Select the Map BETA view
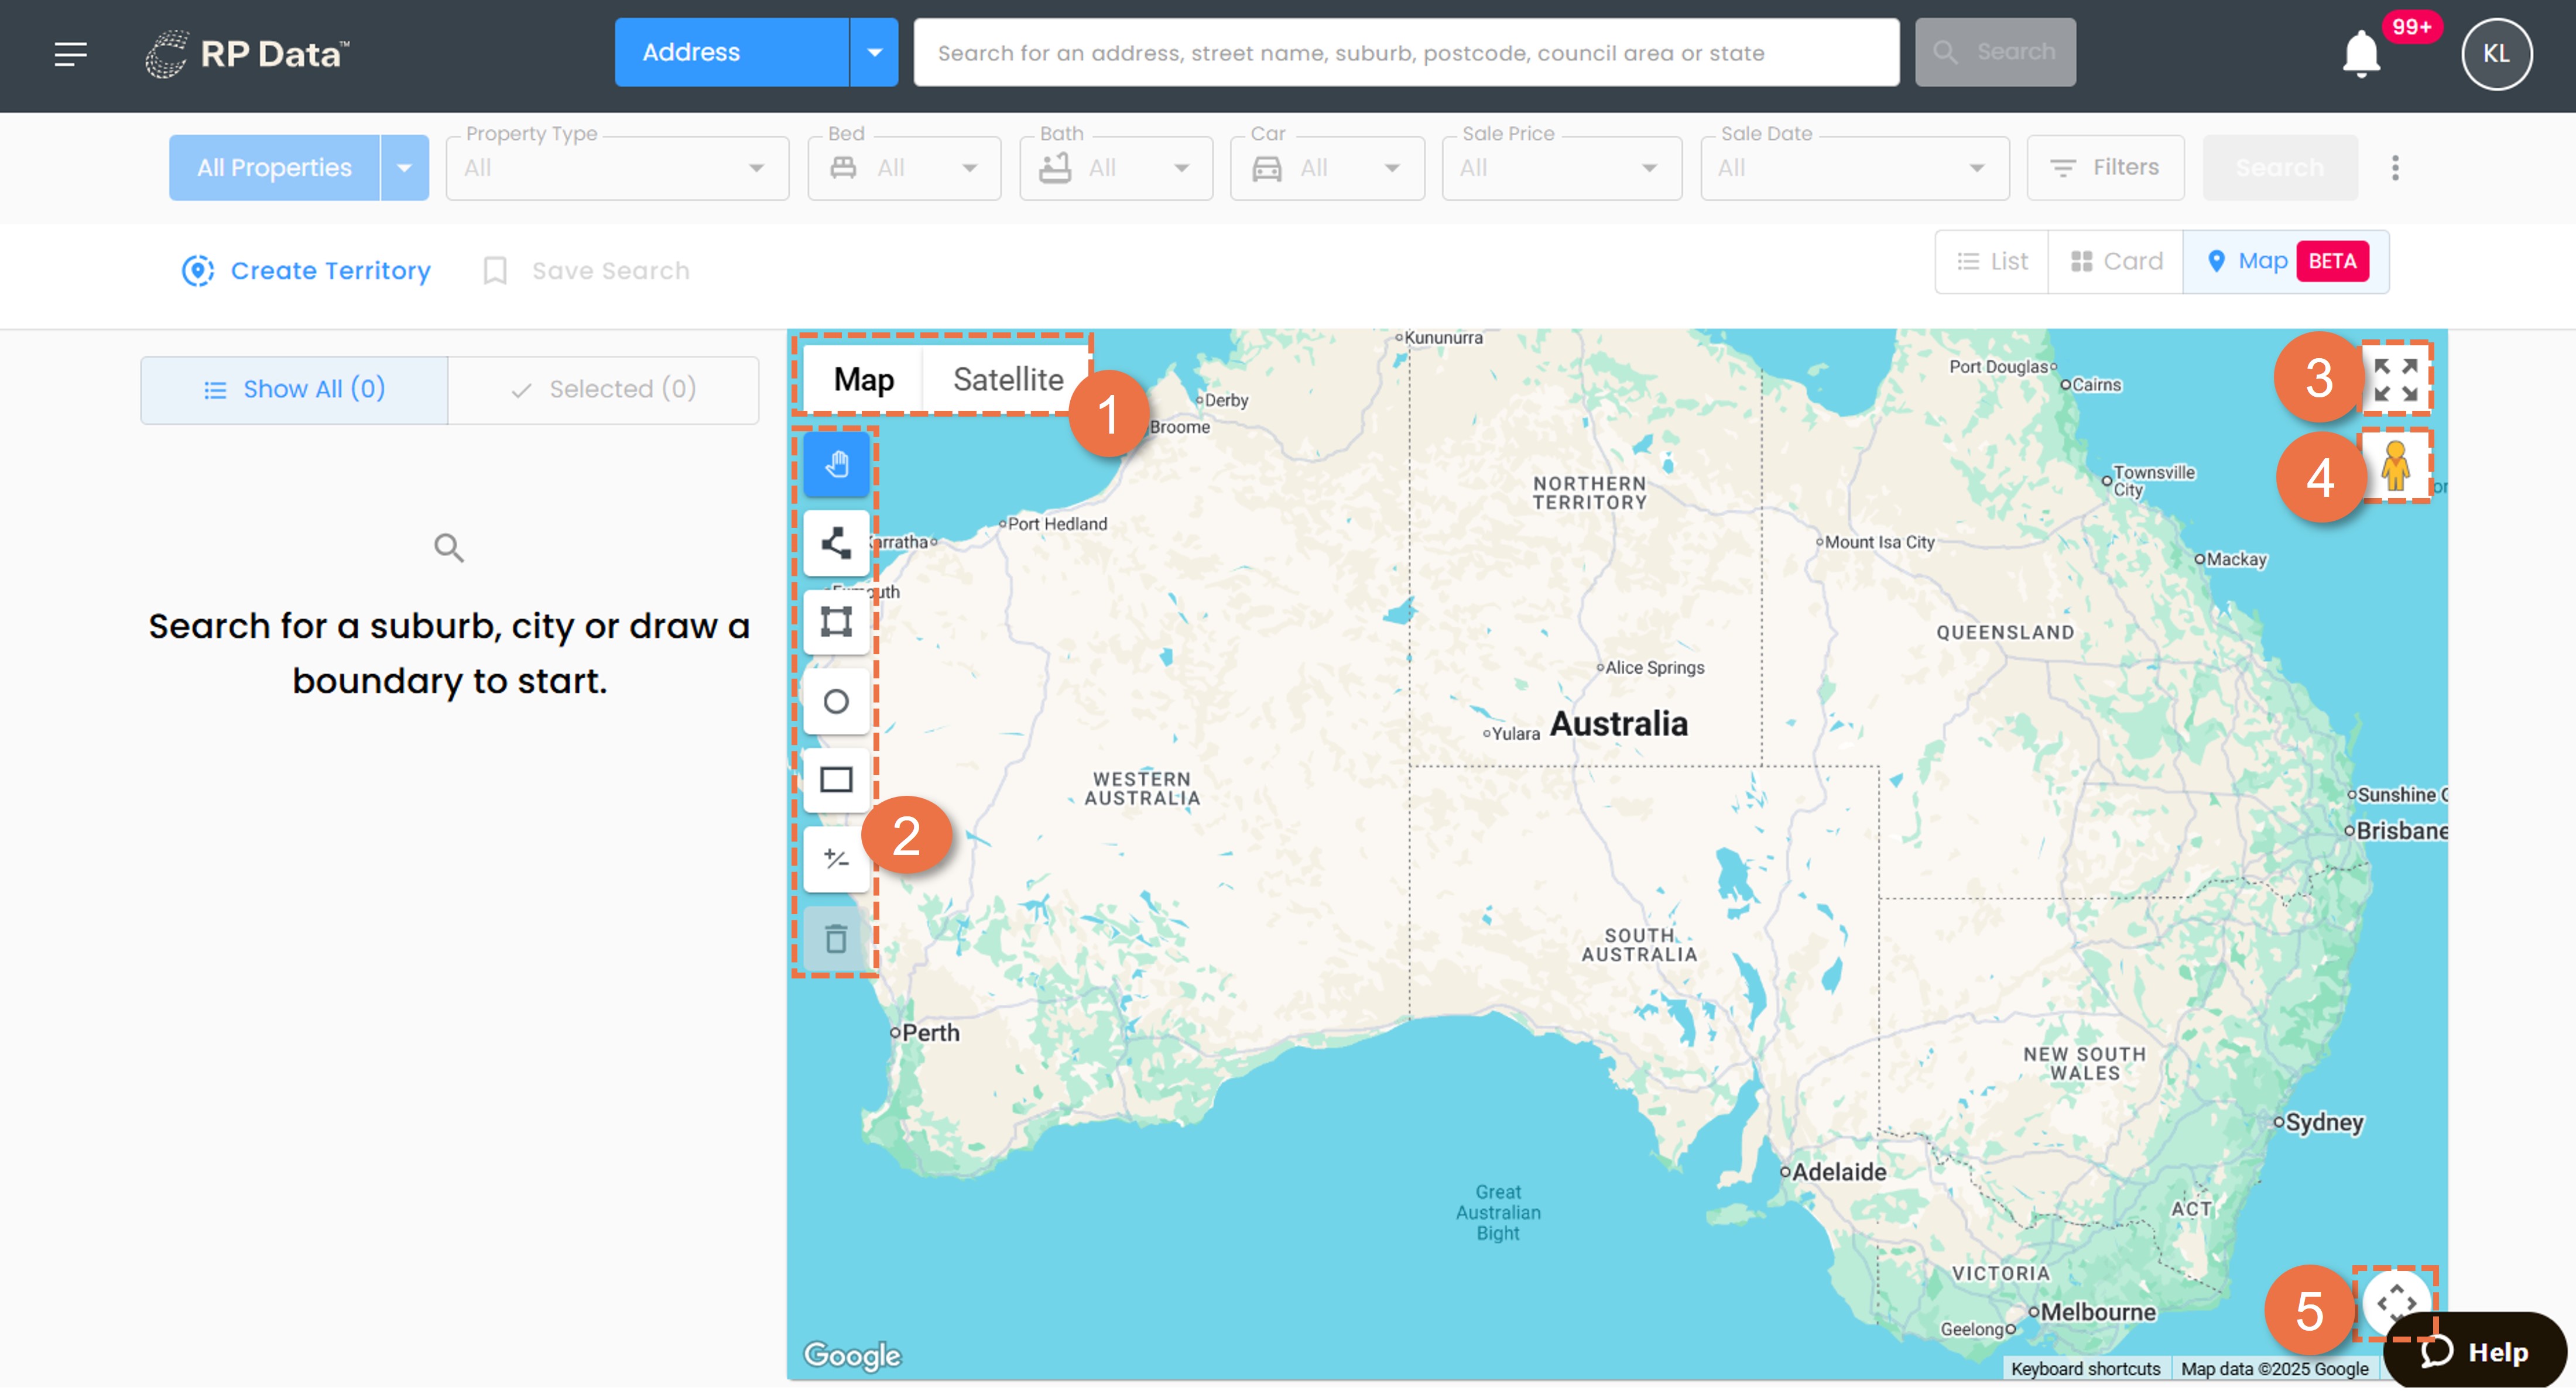 coord(2286,262)
